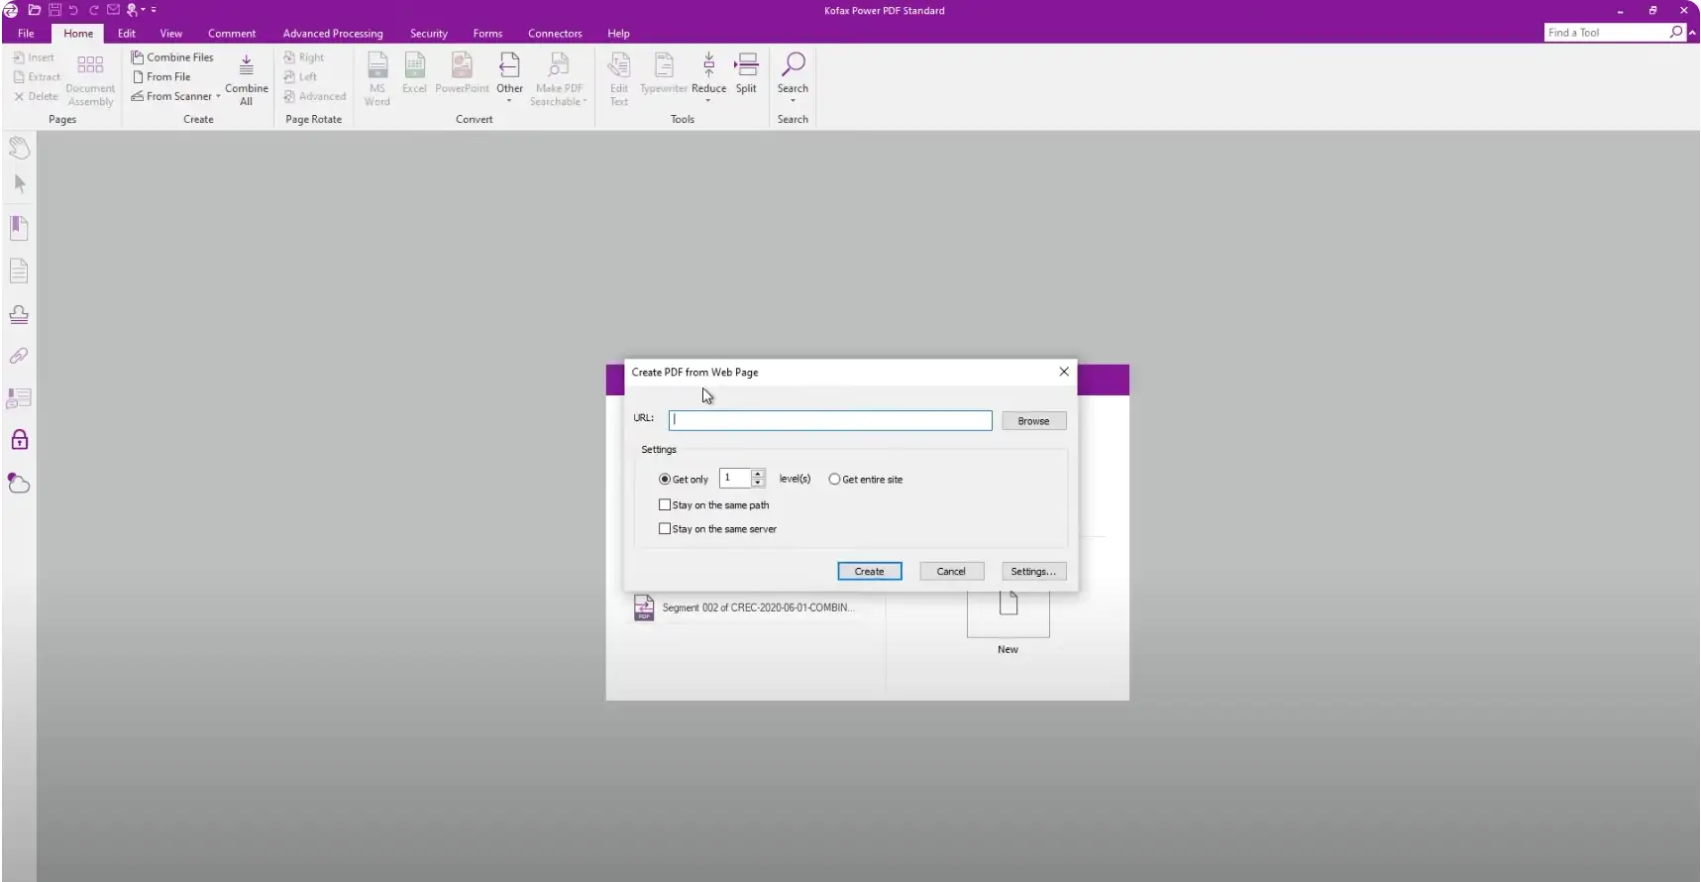Image resolution: width=1701 pixels, height=882 pixels.
Task: Click the Stamp panel icon in sidebar
Action: click(x=19, y=314)
